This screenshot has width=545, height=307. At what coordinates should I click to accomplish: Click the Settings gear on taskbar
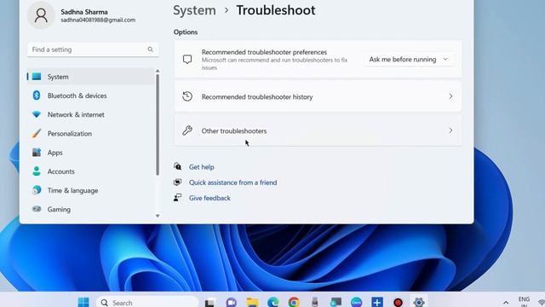coord(419,302)
